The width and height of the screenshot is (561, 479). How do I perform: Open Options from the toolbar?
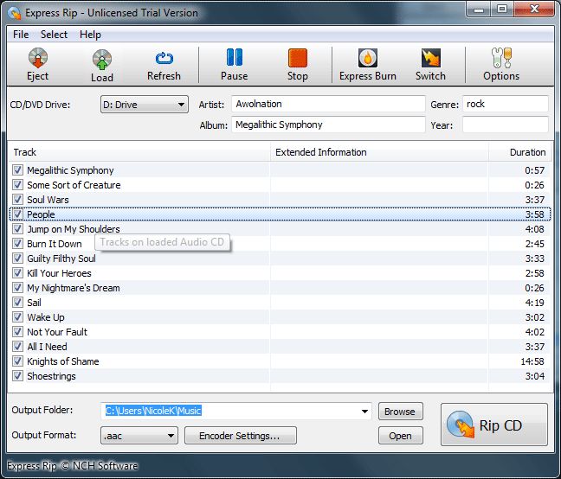pos(501,60)
